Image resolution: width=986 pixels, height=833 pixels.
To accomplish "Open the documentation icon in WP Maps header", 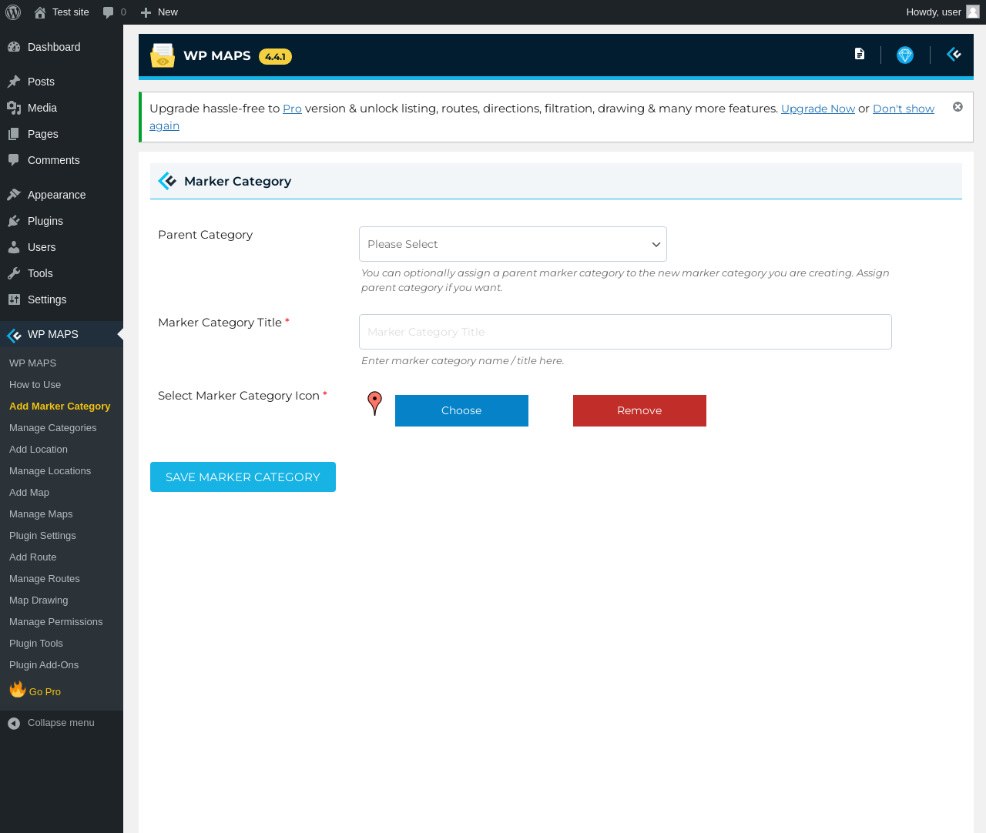I will (860, 54).
